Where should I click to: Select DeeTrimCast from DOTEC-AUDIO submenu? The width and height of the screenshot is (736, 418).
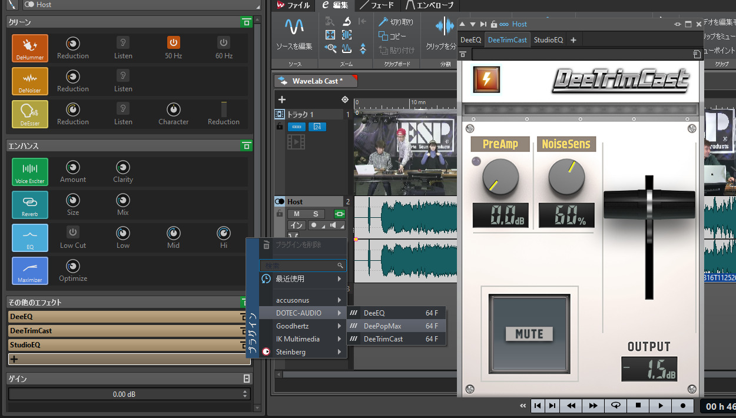[396, 339]
